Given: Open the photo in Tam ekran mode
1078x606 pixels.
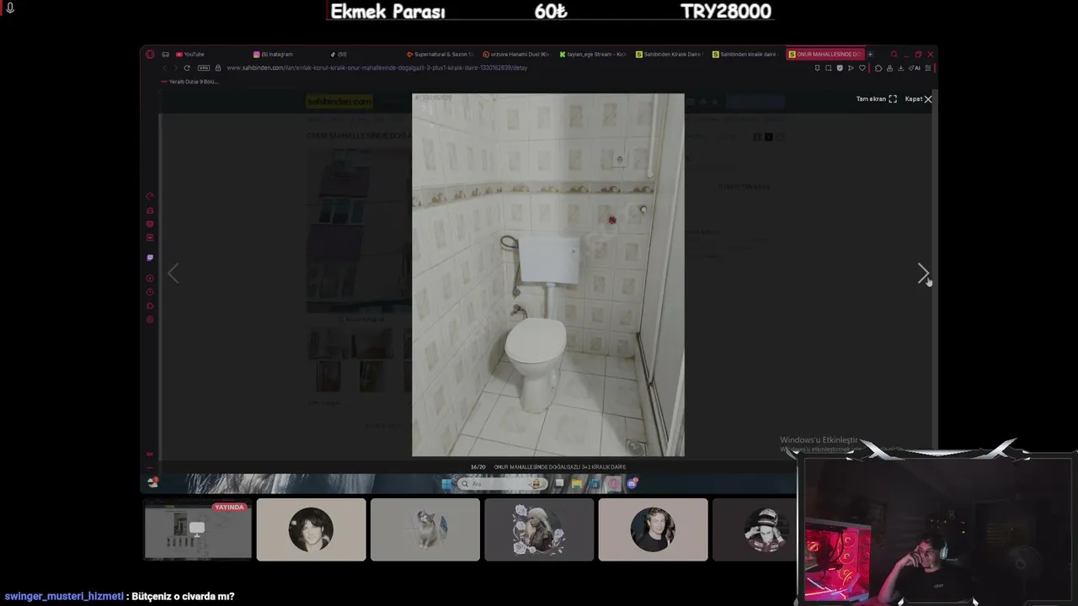Looking at the screenshot, I should coord(876,99).
